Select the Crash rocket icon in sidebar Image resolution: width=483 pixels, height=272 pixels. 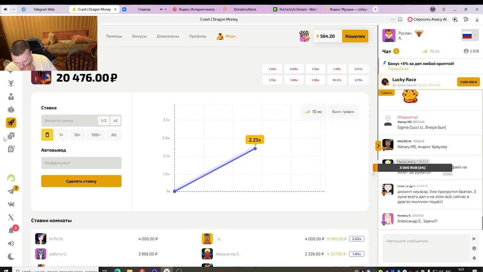(x=11, y=122)
